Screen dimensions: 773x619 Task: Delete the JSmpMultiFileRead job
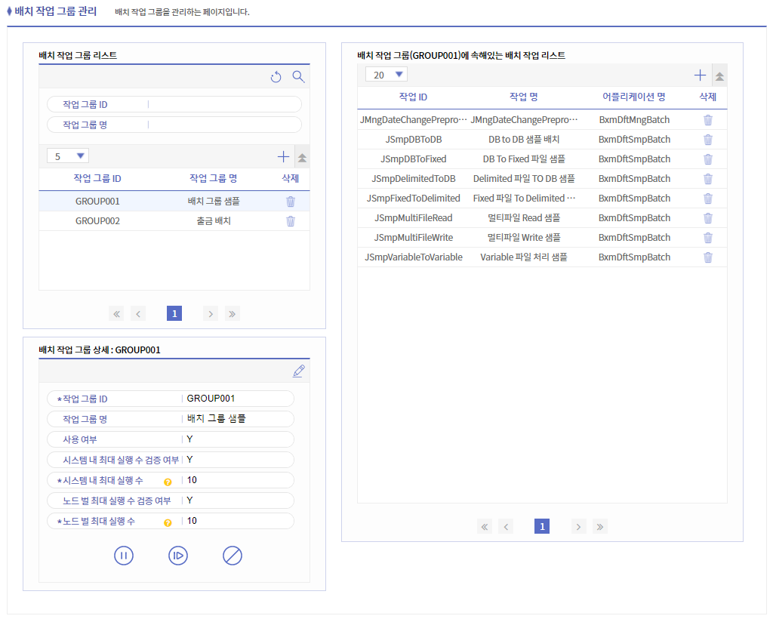[x=708, y=218]
